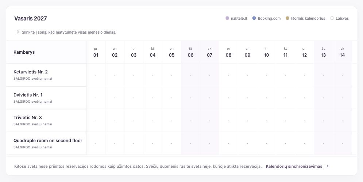363x182 pixels.
Task: Select Saturday 06 column header
Action: pos(191,52)
